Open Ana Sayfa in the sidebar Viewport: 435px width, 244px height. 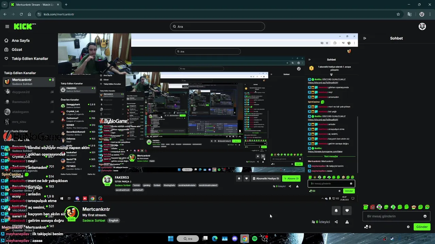[20, 40]
